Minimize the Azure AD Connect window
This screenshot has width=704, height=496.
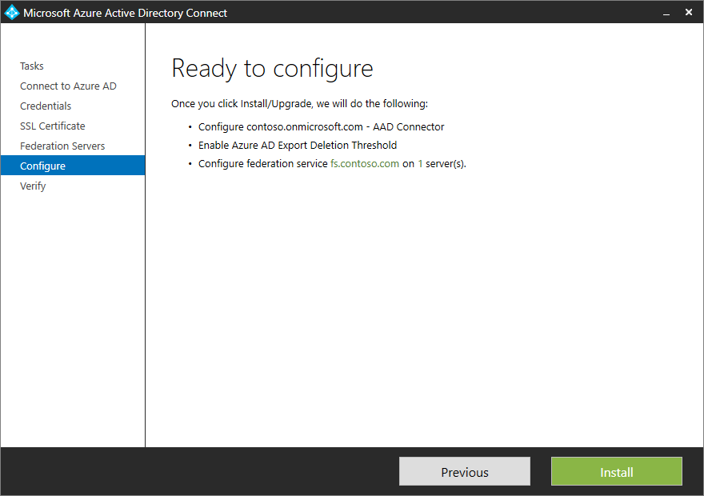click(666, 13)
